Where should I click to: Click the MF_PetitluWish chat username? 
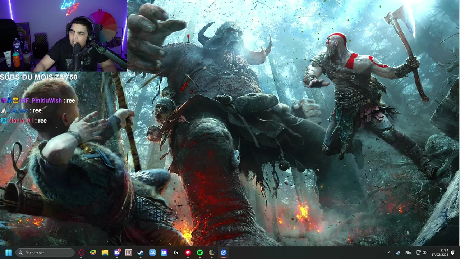[41, 100]
